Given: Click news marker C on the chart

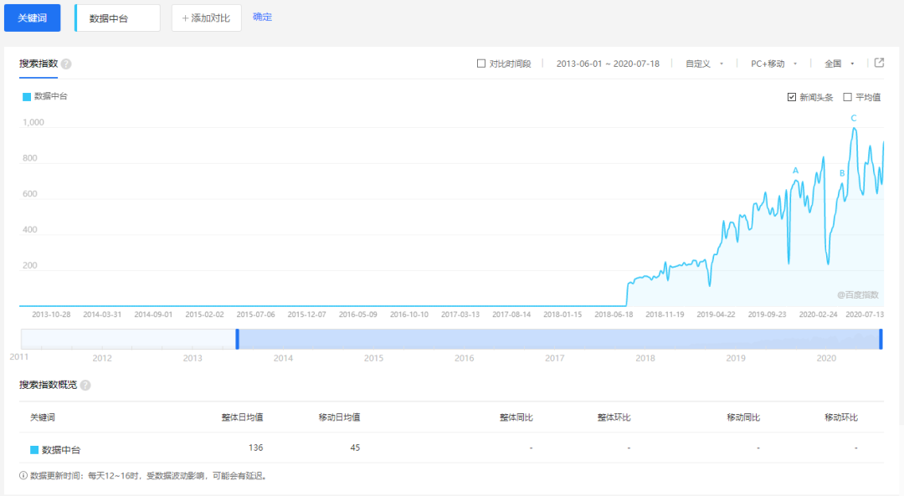Looking at the screenshot, I should click(x=854, y=118).
